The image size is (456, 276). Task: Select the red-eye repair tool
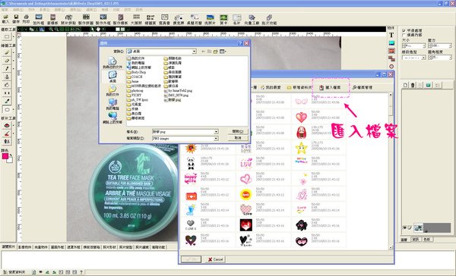coord(7,125)
